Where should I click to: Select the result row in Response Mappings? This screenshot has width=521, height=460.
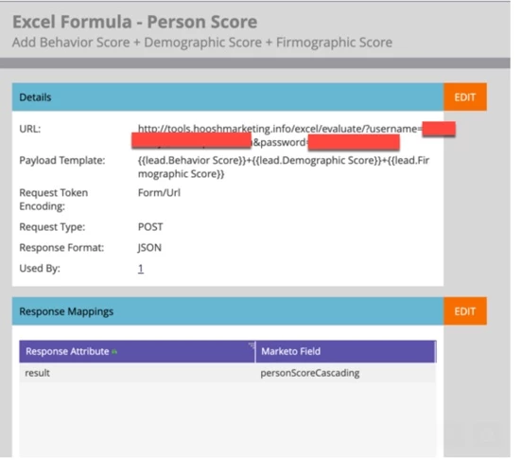[x=228, y=373]
